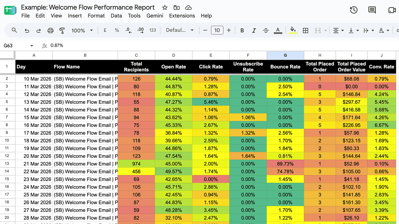Format selection as percent
Screen dimensions: 399x224
coord(117,30)
